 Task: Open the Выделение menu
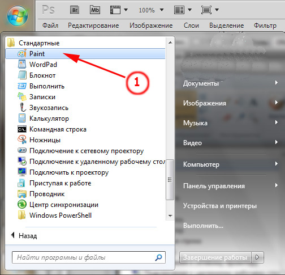pos(227,26)
